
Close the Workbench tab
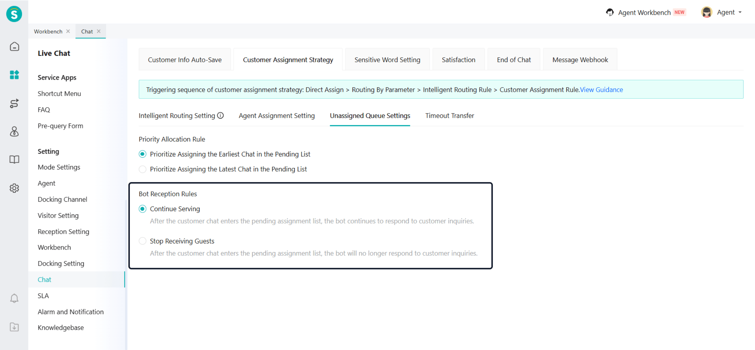68,31
